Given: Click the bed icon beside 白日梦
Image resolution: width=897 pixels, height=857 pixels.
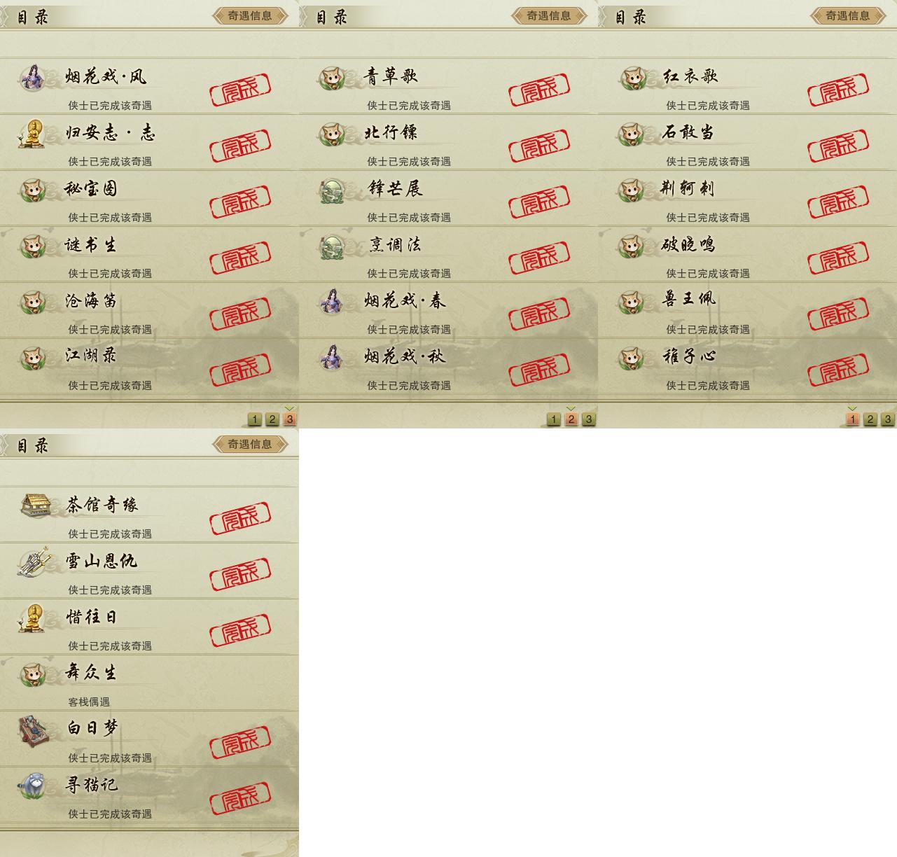Looking at the screenshot, I should coord(34,730).
